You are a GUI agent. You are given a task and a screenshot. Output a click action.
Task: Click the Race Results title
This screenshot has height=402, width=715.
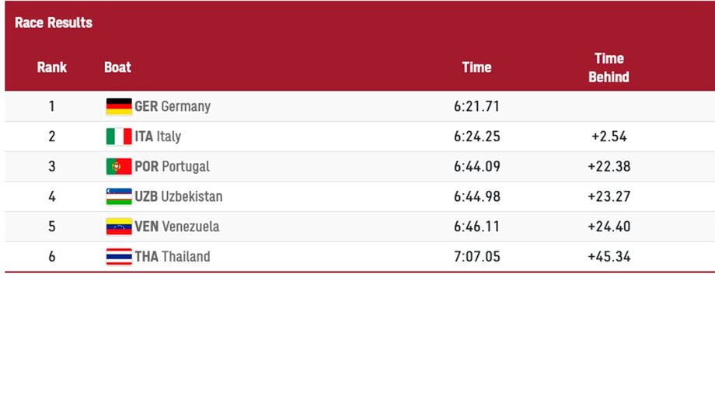(54, 23)
